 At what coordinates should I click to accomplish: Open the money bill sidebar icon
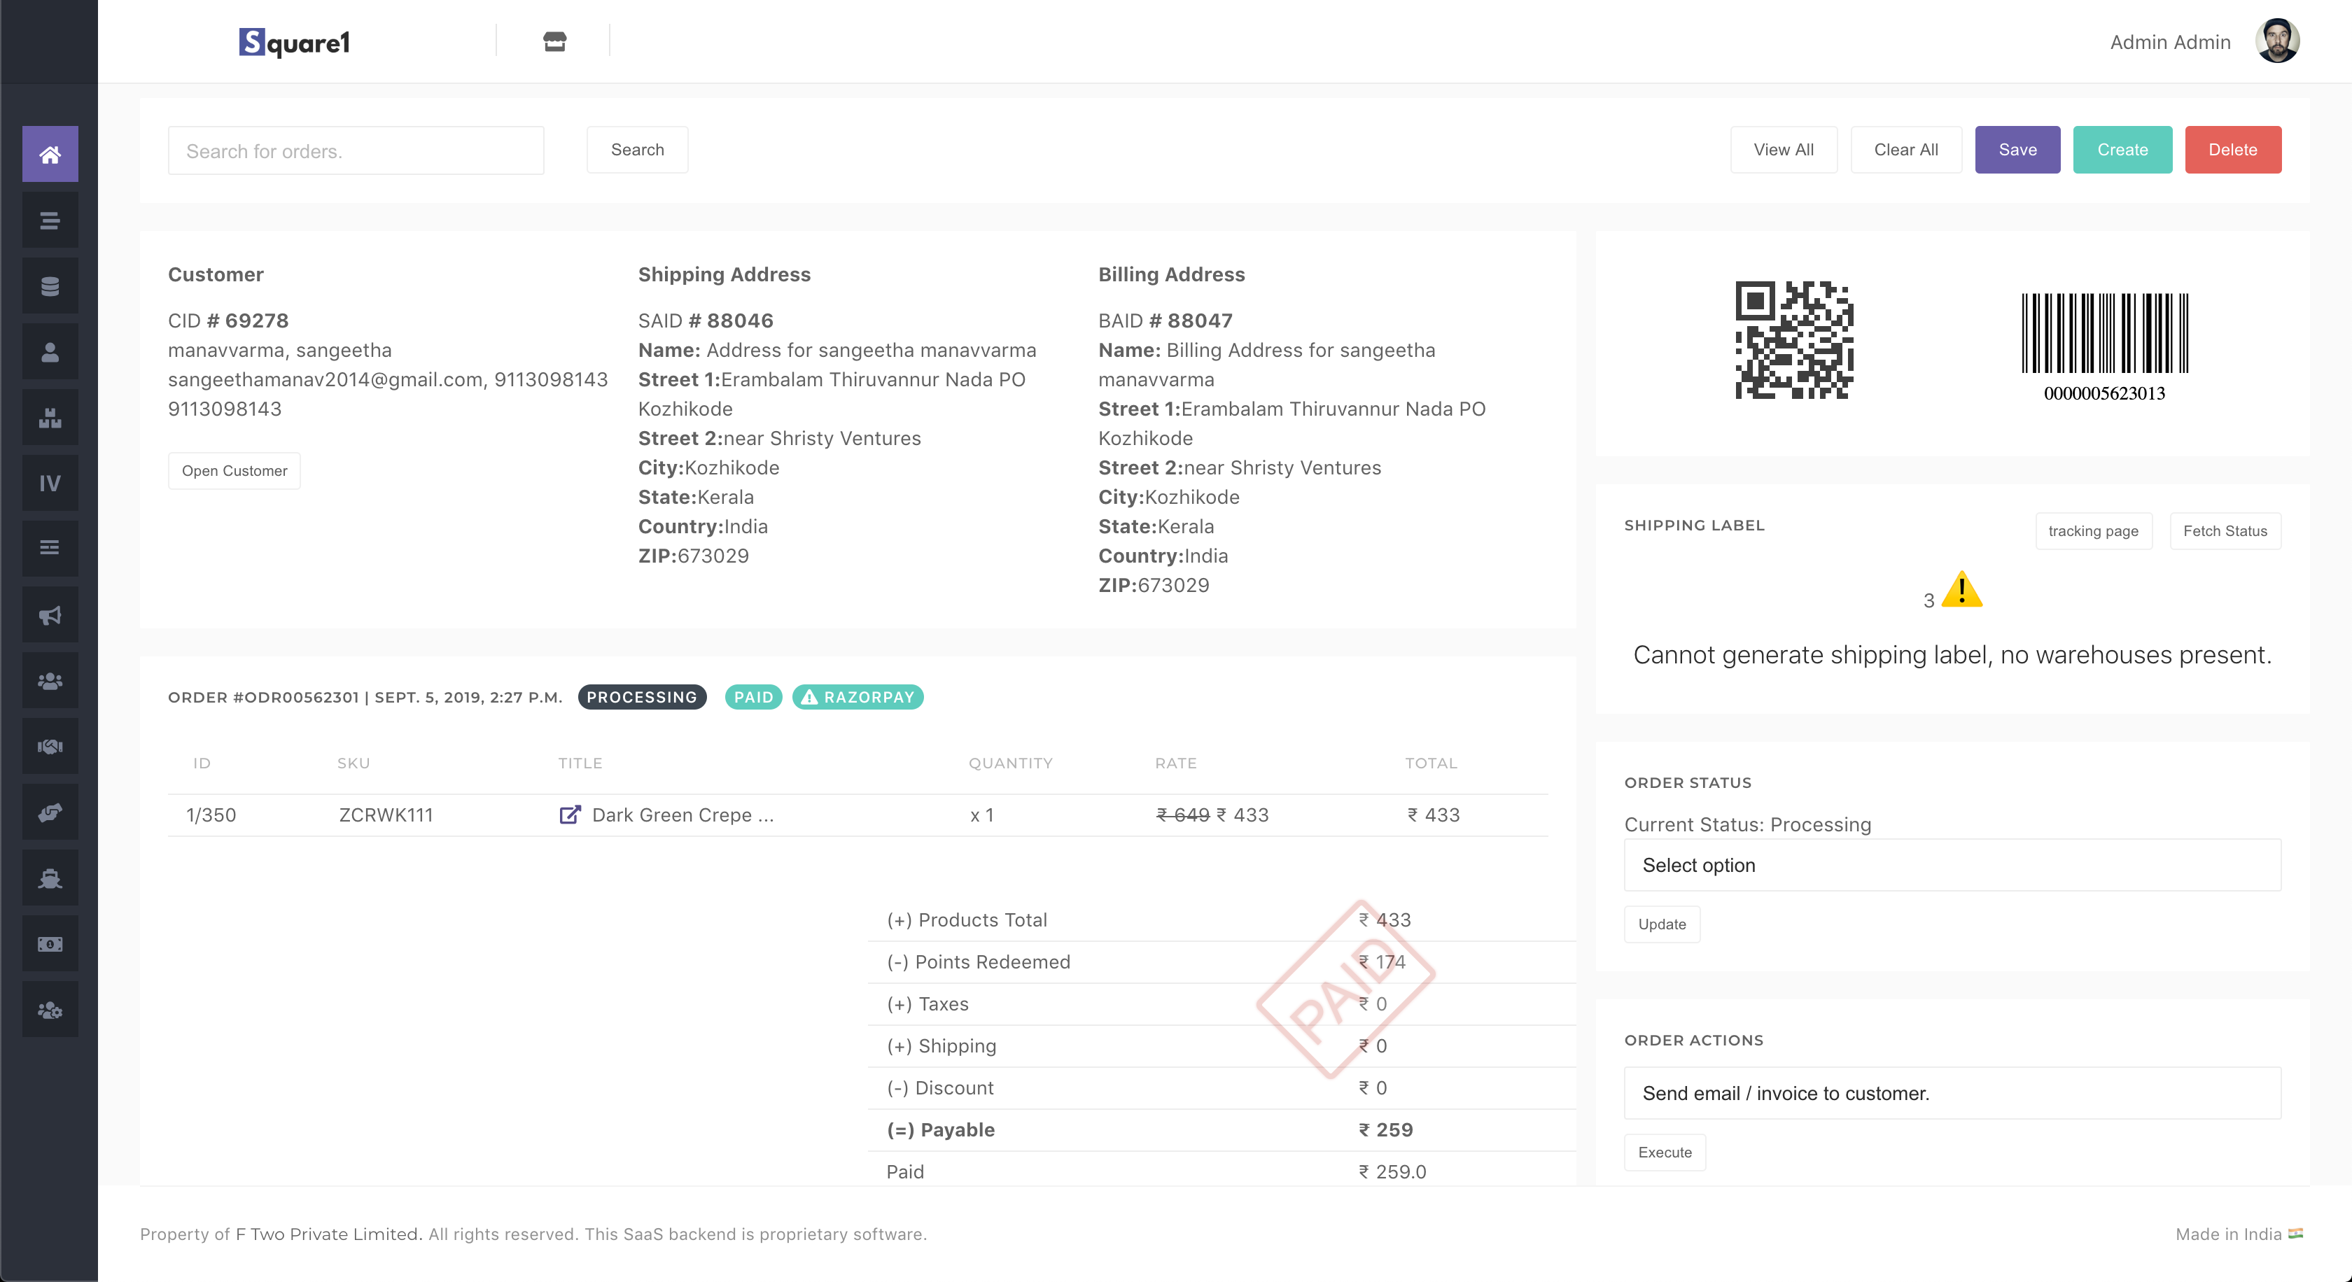[x=50, y=943]
